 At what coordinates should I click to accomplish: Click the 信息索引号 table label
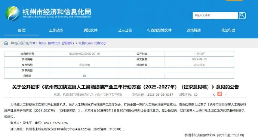[27, 54]
